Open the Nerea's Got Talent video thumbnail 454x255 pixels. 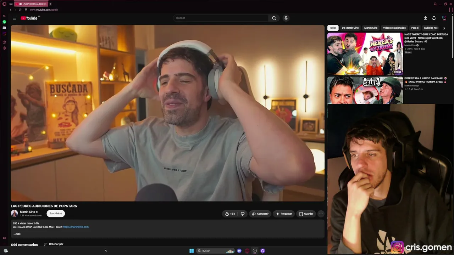365,54
